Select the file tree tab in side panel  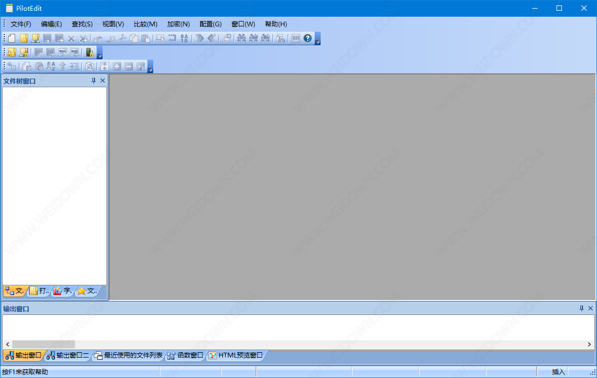coord(15,291)
